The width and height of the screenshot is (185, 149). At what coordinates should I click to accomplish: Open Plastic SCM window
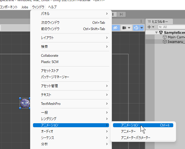pos(71,62)
